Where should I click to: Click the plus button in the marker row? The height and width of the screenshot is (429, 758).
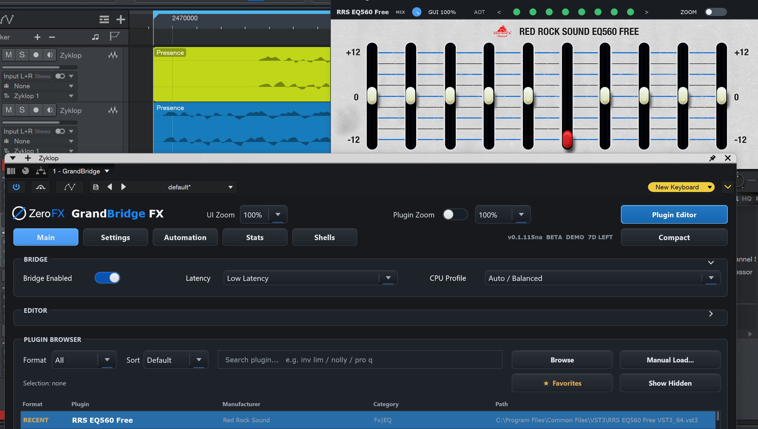click(x=37, y=37)
